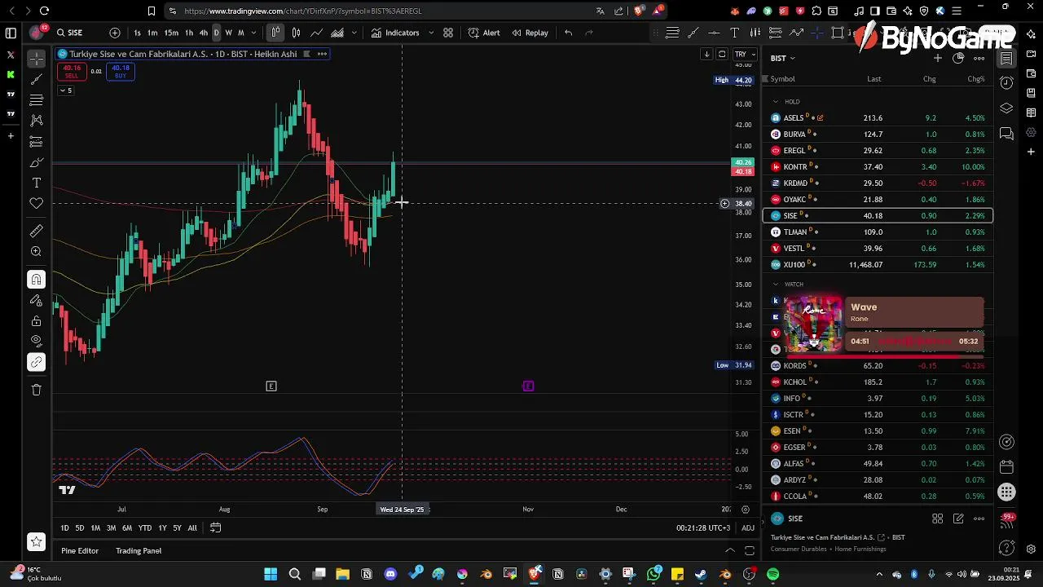Open the forecasting and measurement tools
Viewport: 1043px width, 587px height.
36,142
